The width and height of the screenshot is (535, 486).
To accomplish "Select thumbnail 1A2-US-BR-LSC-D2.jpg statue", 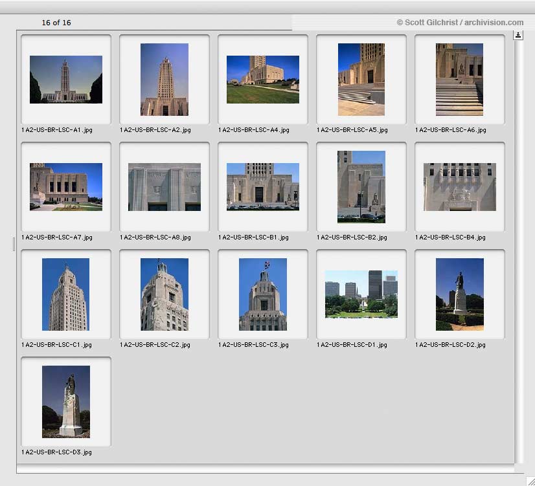I will point(460,294).
